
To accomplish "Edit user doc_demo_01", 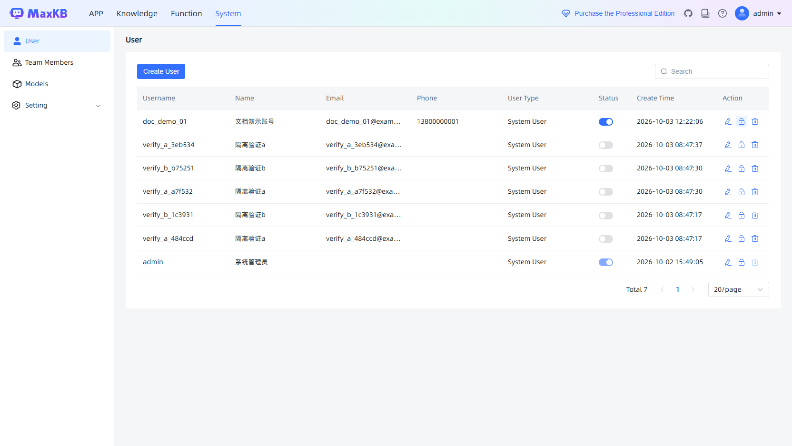I will (x=728, y=121).
